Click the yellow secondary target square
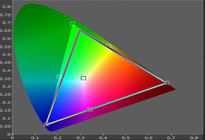205x140 pixels. coord(109,46)
